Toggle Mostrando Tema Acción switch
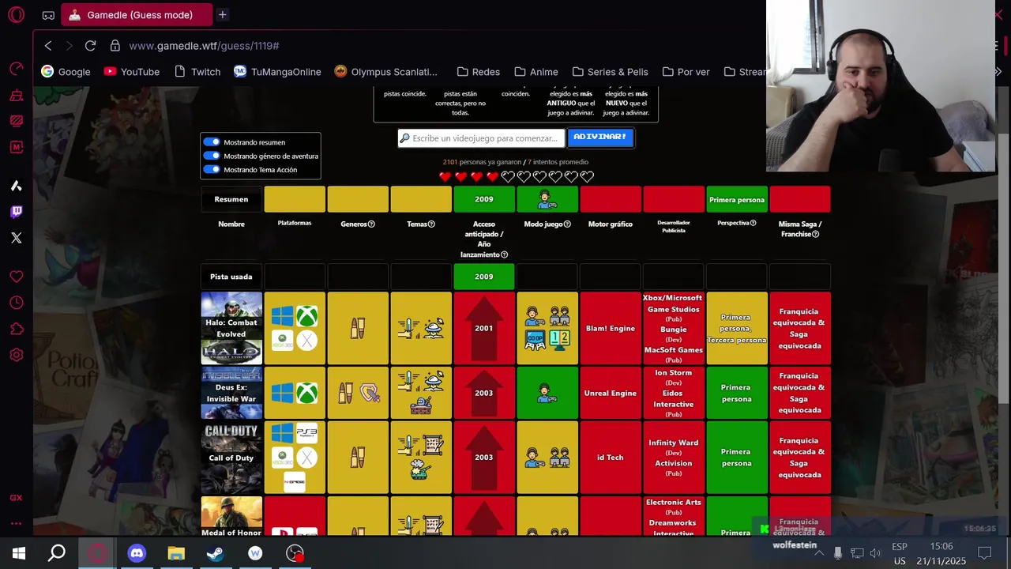The image size is (1011, 569). click(212, 169)
